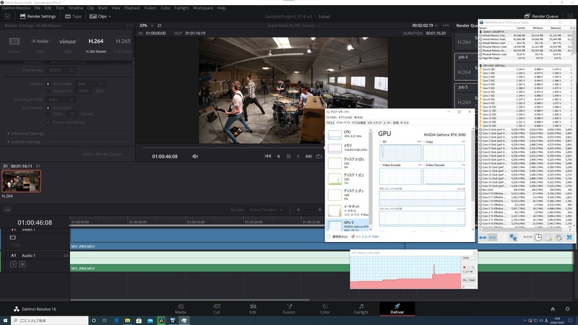The width and height of the screenshot is (578, 325).
Task: Switch to the Color page
Action: [x=324, y=309]
